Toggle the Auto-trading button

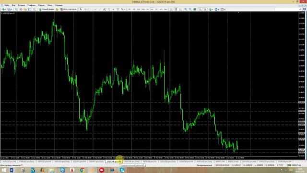68,9
